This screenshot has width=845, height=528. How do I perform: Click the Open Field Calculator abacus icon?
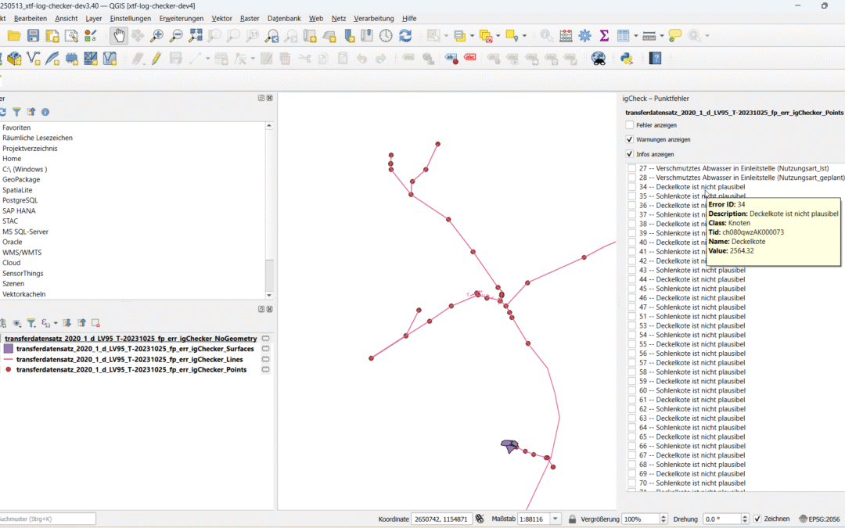[566, 36]
